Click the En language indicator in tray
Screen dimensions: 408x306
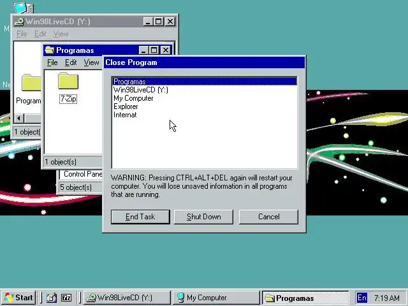[362, 298]
